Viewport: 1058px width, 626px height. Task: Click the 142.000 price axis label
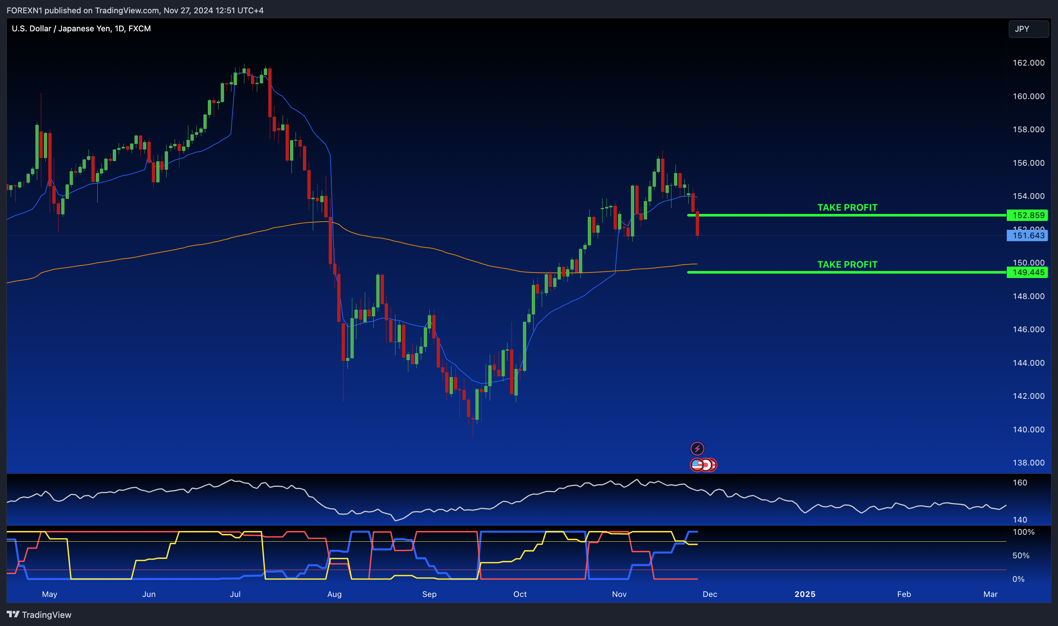[1029, 396]
